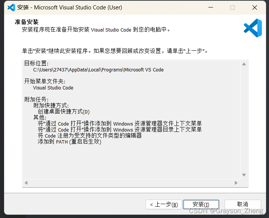Click the 创建桌面快捷方式(D) line
This screenshot has width=269, height=218.
(x=64, y=112)
